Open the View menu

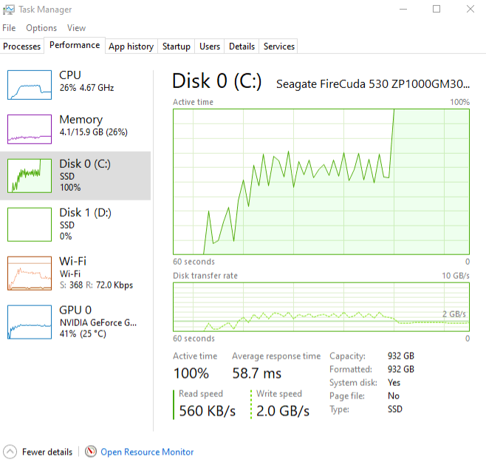77,28
